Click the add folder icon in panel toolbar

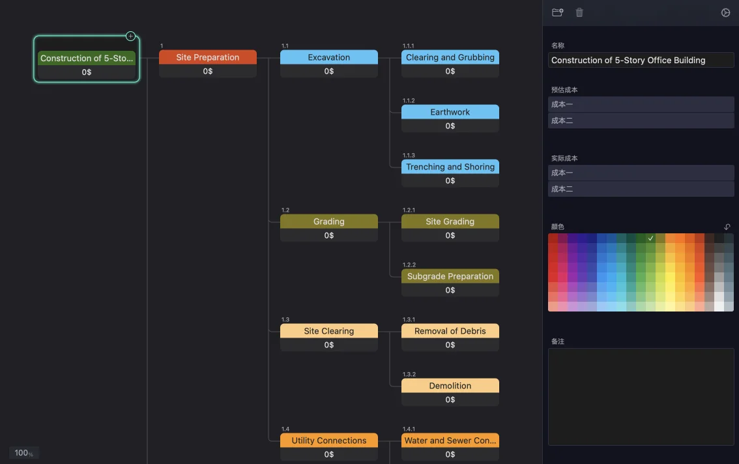pyautogui.click(x=557, y=12)
